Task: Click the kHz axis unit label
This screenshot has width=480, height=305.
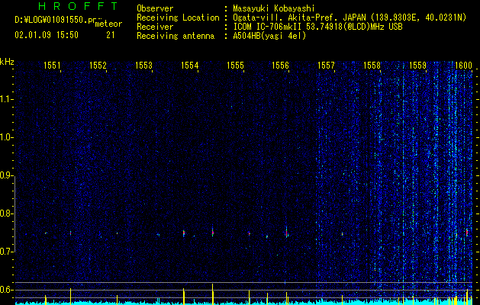Action: click(x=7, y=62)
